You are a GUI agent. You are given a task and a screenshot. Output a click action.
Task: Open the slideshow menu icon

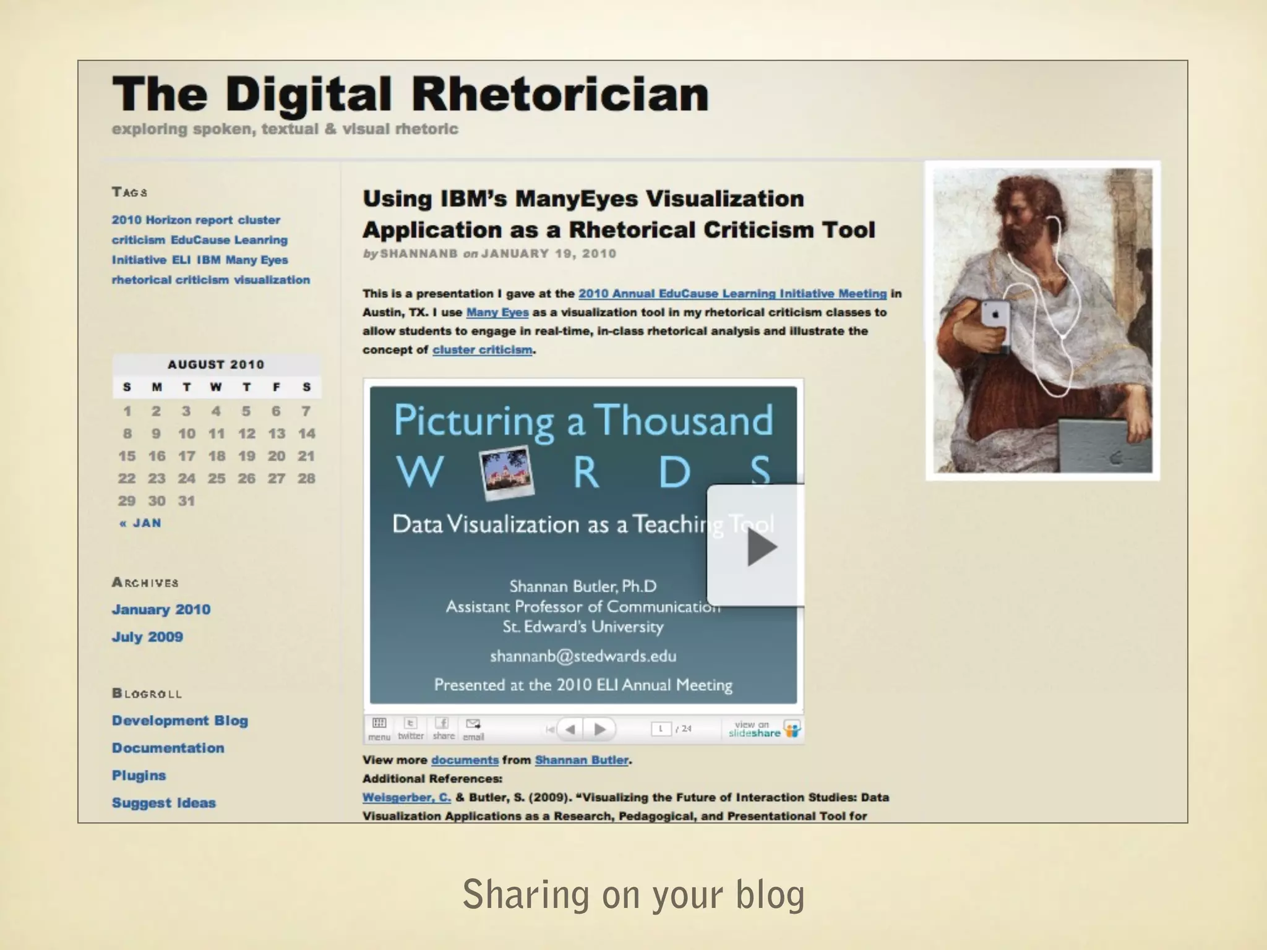click(x=379, y=729)
